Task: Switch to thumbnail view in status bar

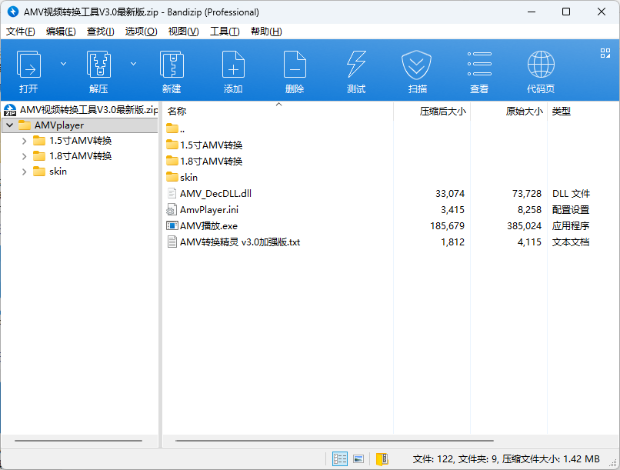Action: coord(358,458)
